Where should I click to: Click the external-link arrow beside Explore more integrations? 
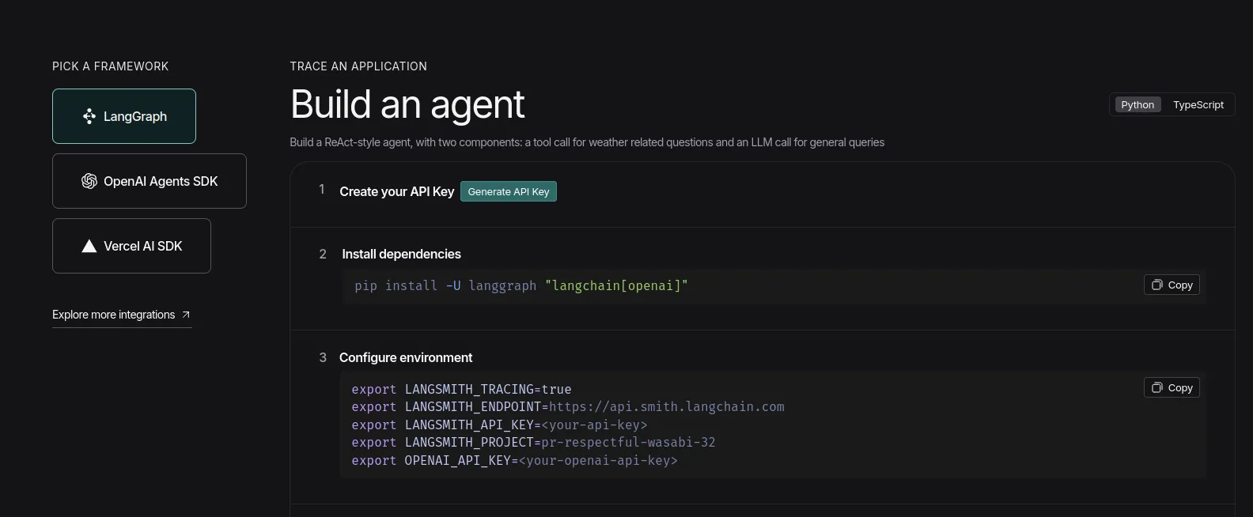(x=186, y=315)
